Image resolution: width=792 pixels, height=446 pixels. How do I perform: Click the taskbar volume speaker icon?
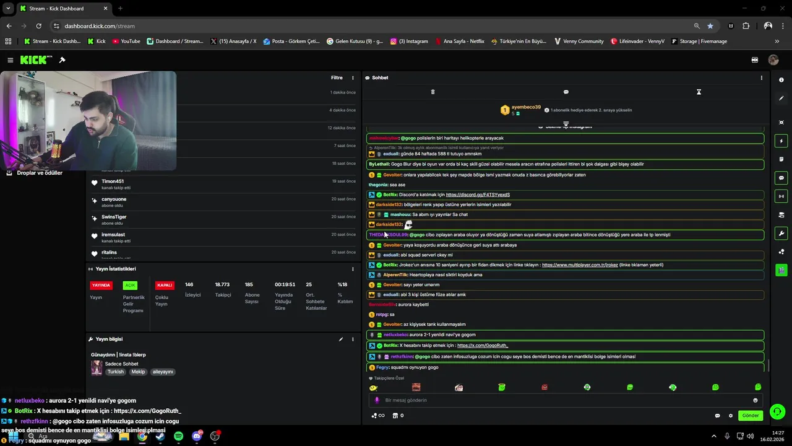click(751, 436)
